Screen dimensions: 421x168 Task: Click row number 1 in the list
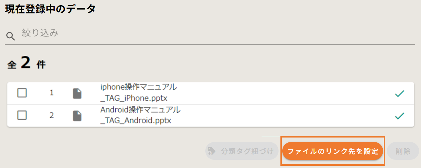click(x=52, y=93)
